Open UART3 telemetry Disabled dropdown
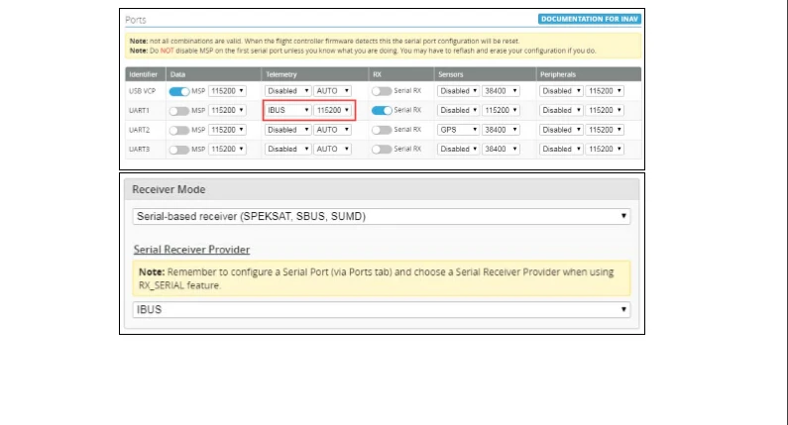 click(x=288, y=149)
